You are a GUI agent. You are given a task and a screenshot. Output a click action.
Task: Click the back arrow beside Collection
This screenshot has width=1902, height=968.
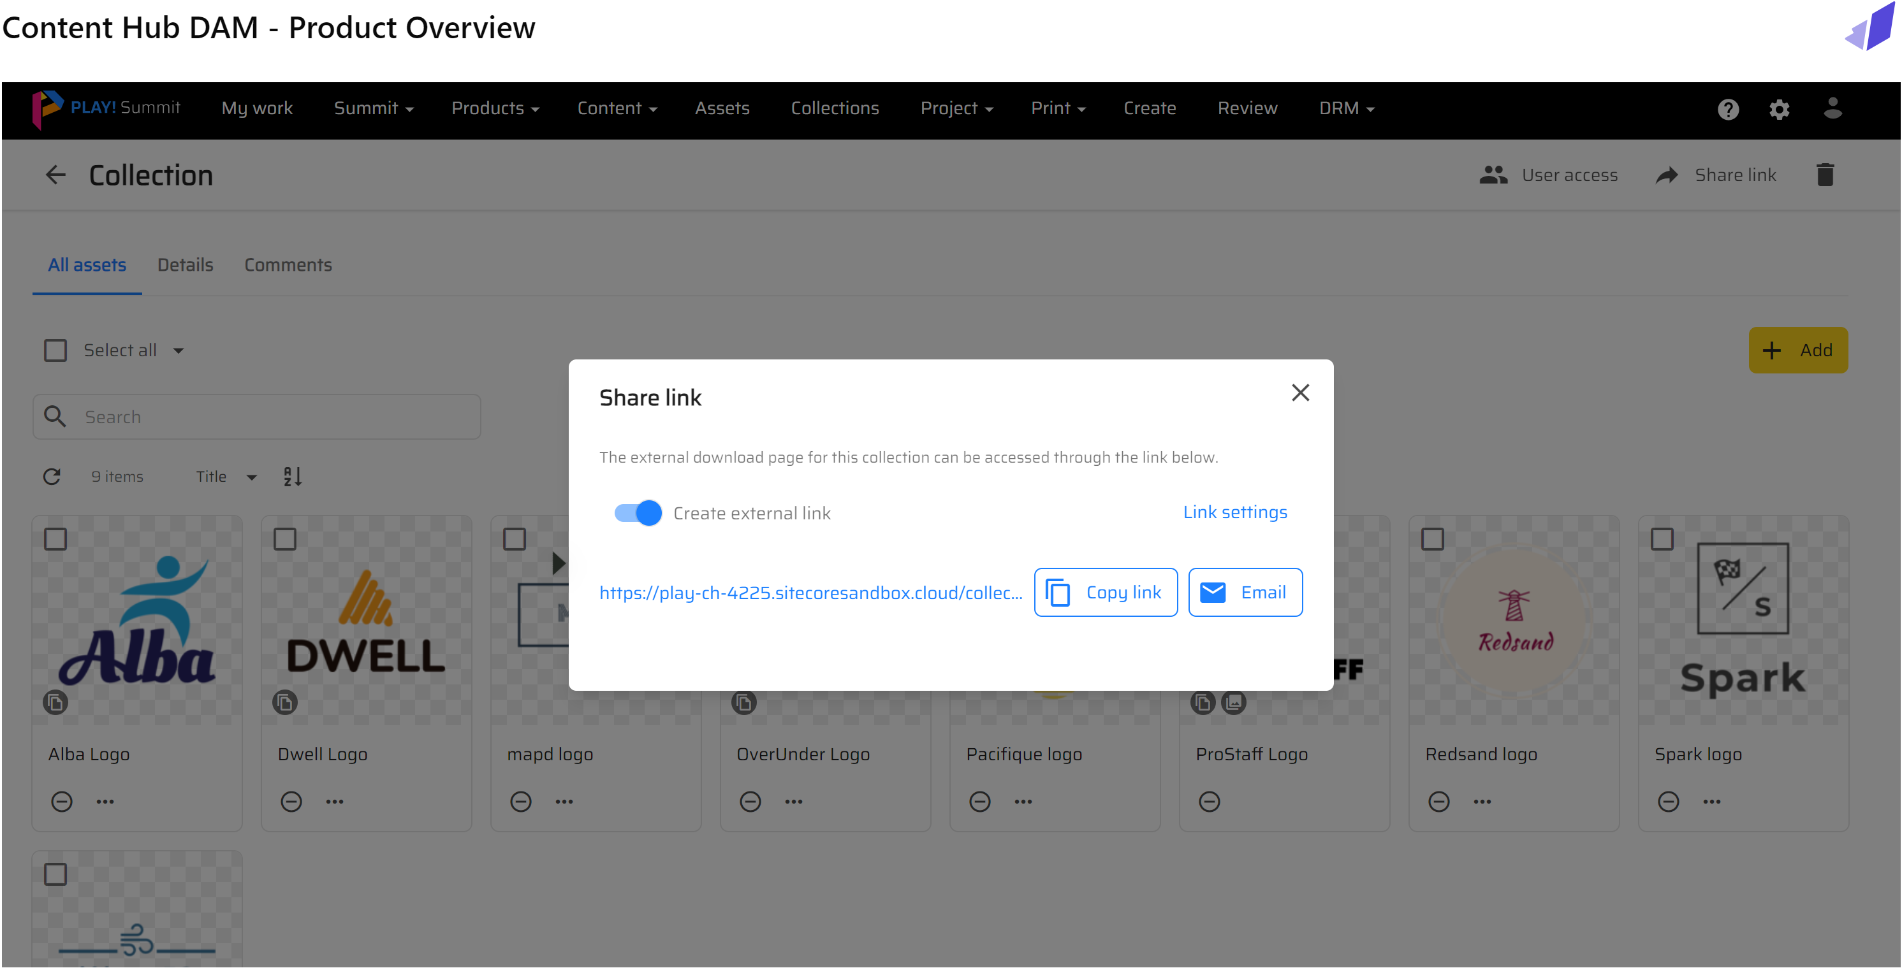[55, 176]
